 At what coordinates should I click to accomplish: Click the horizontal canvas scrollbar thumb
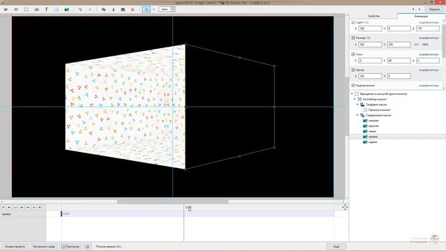click(x=172, y=201)
